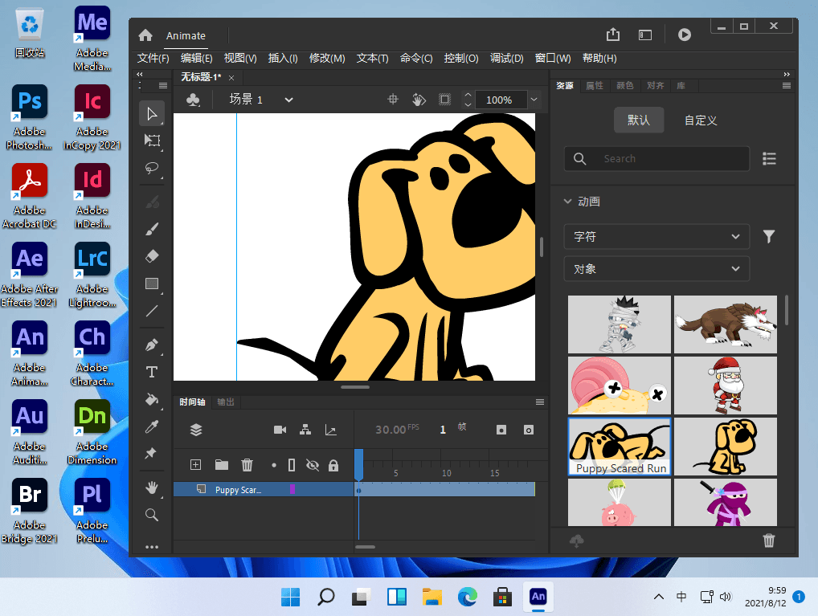Open the 窗口(W) menu
Screen dimensions: 818x616
553,59
